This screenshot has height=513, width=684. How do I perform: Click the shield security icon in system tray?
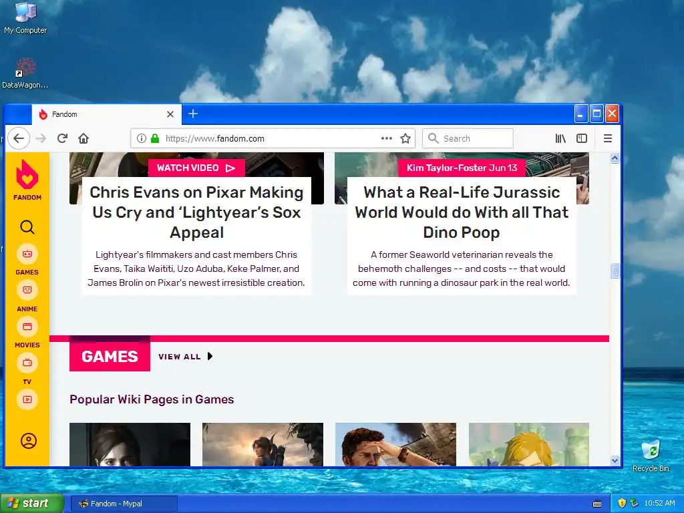click(x=622, y=503)
